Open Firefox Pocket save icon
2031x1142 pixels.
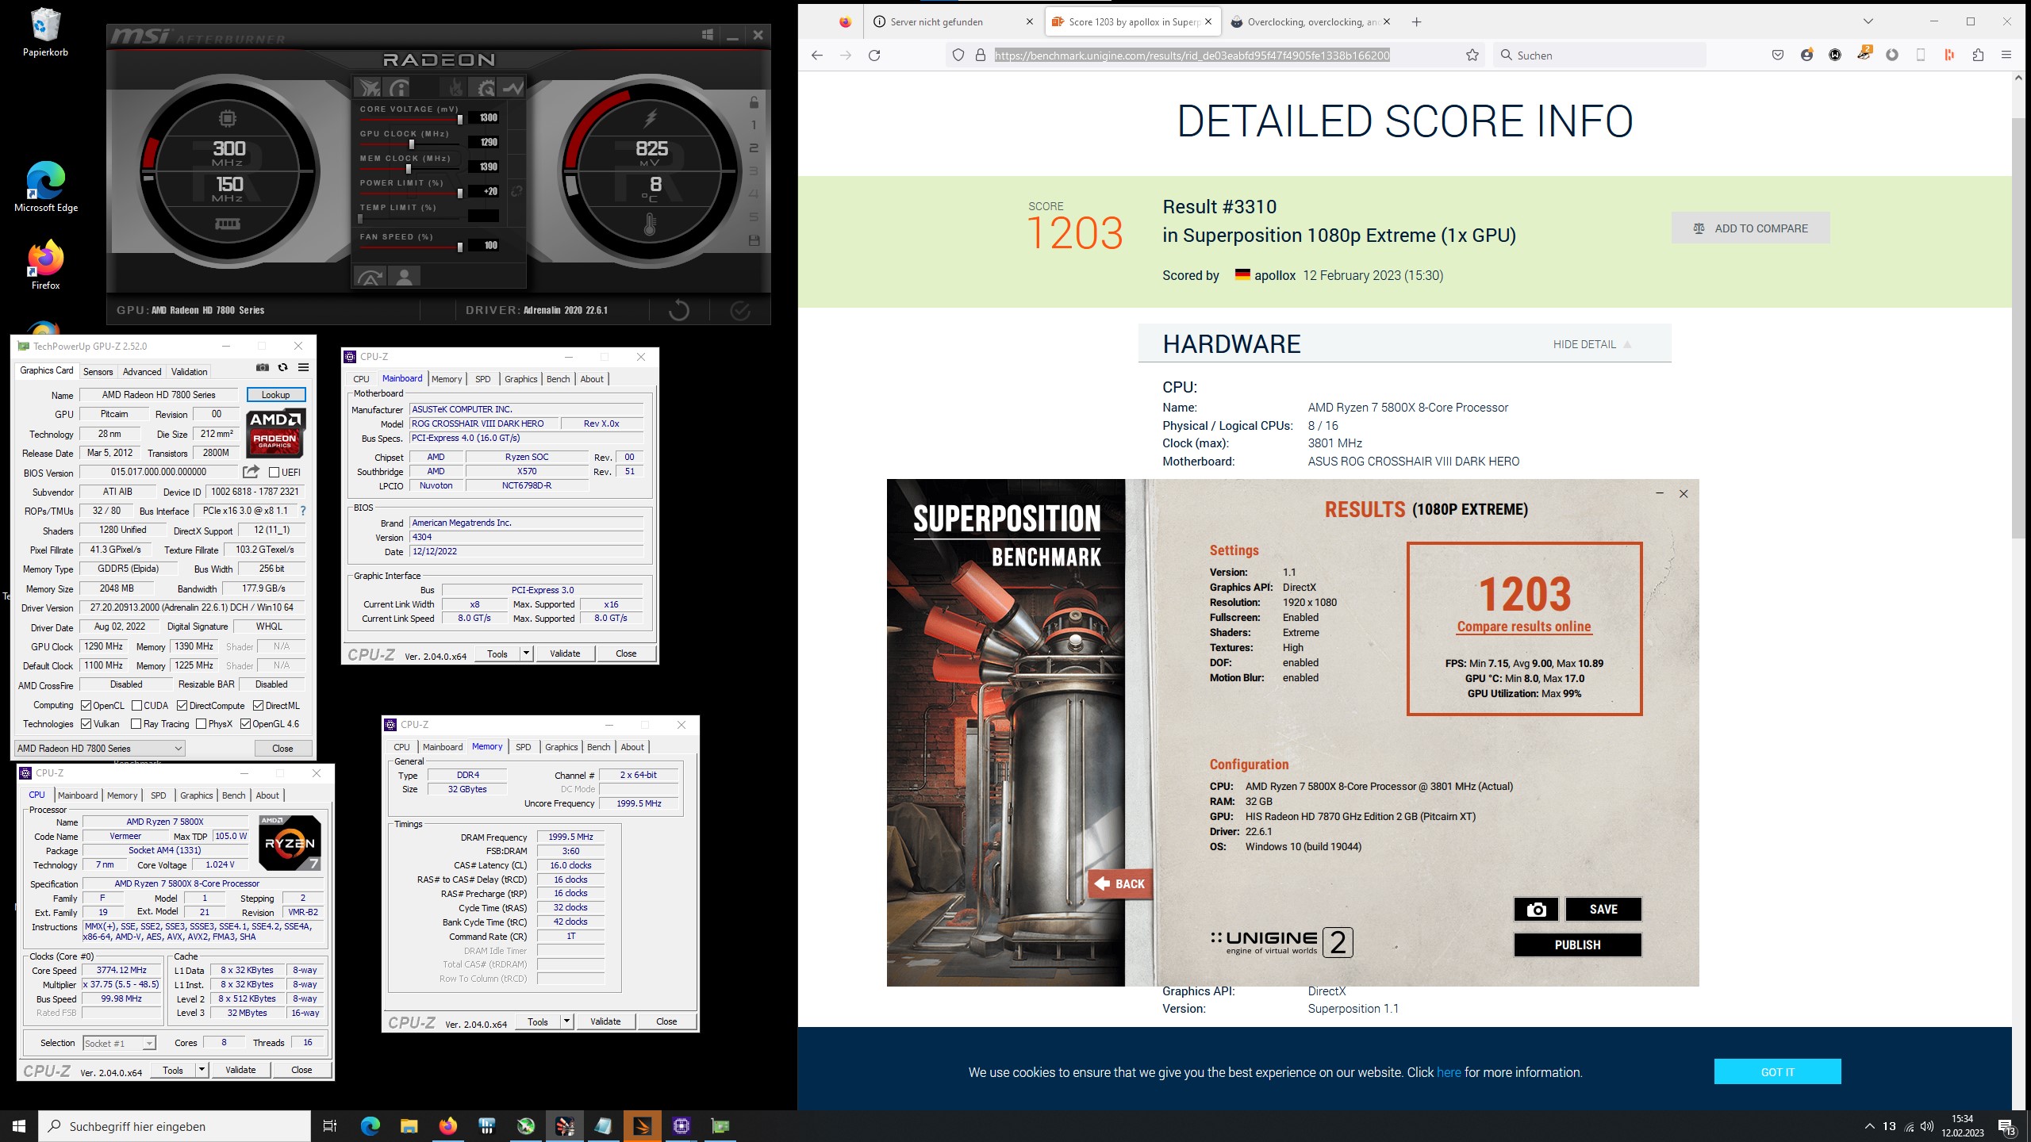pyautogui.click(x=1778, y=55)
